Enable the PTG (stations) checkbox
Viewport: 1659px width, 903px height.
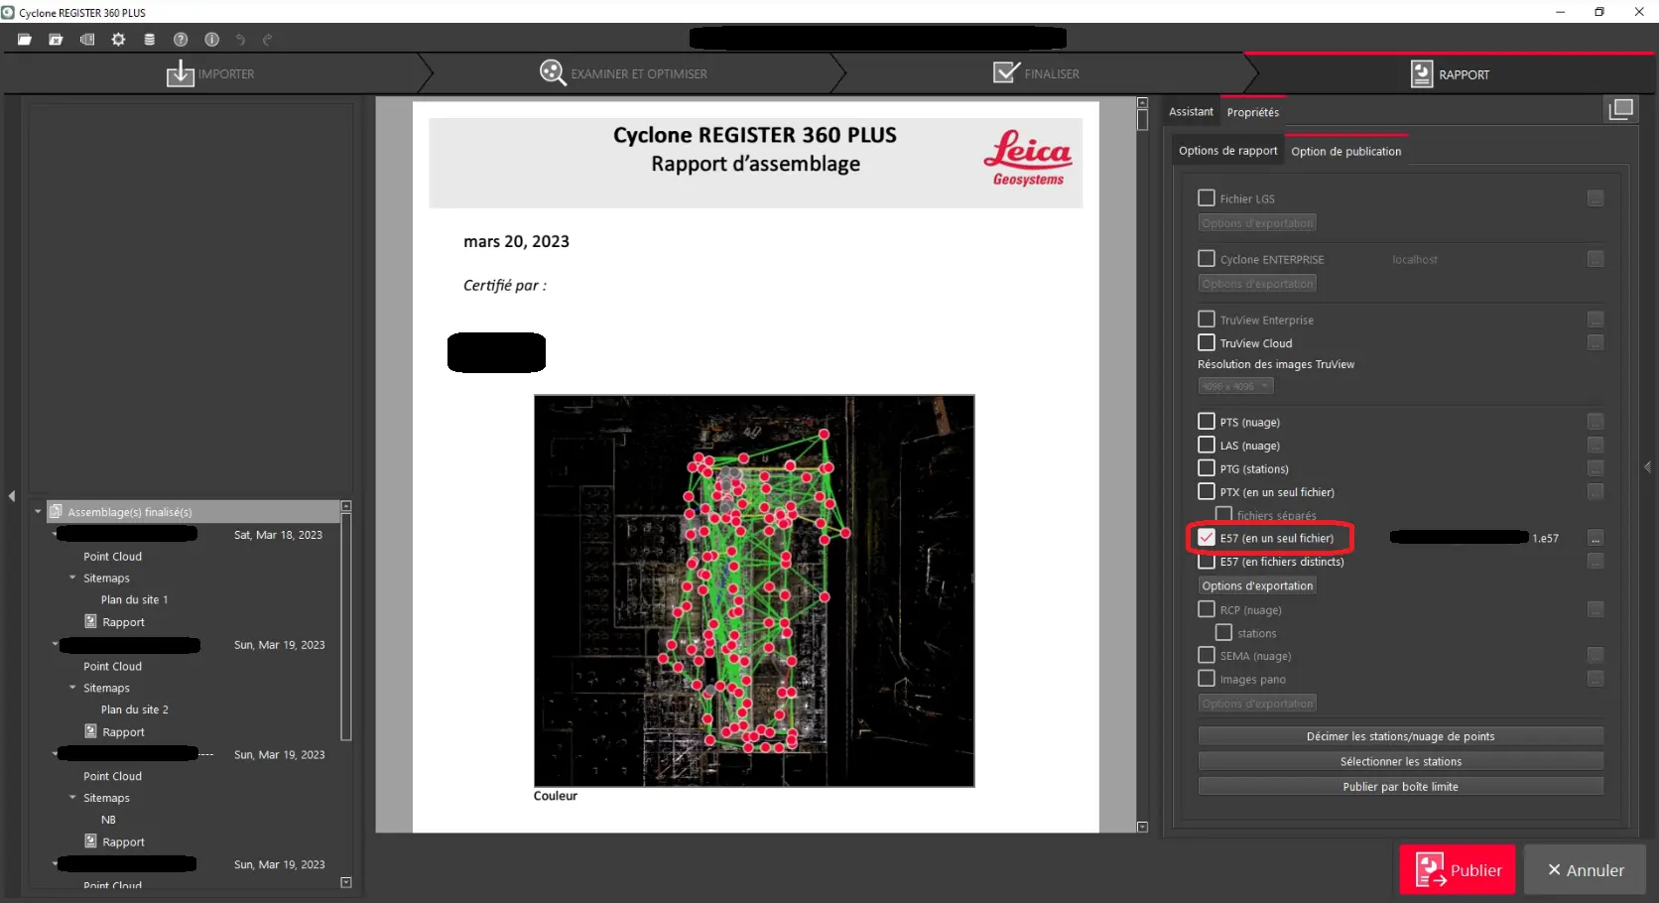1207,468
